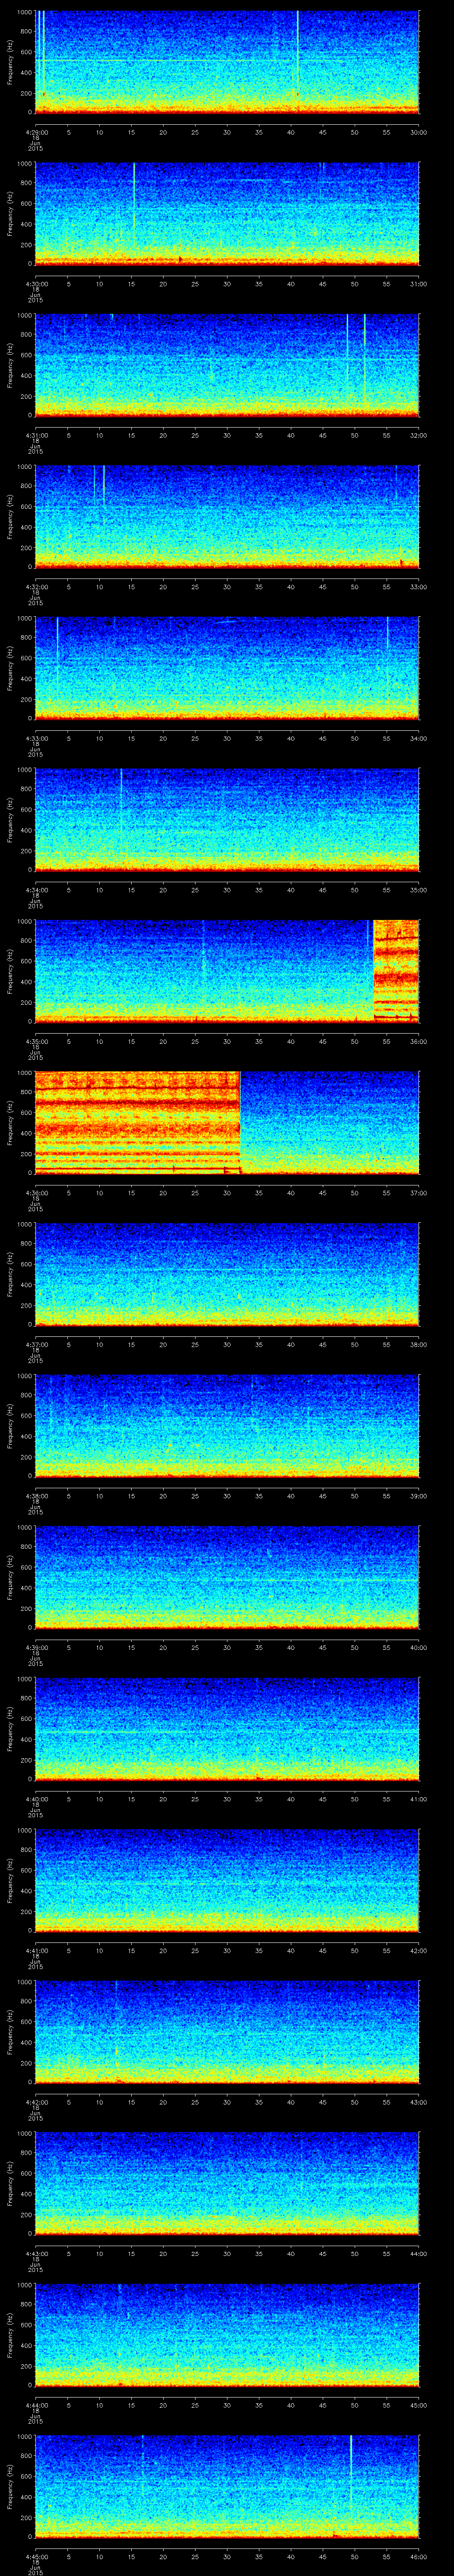This screenshot has width=454, height=2576.
Task: Click the 4:45:00 start time label
Action: tap(36, 2556)
